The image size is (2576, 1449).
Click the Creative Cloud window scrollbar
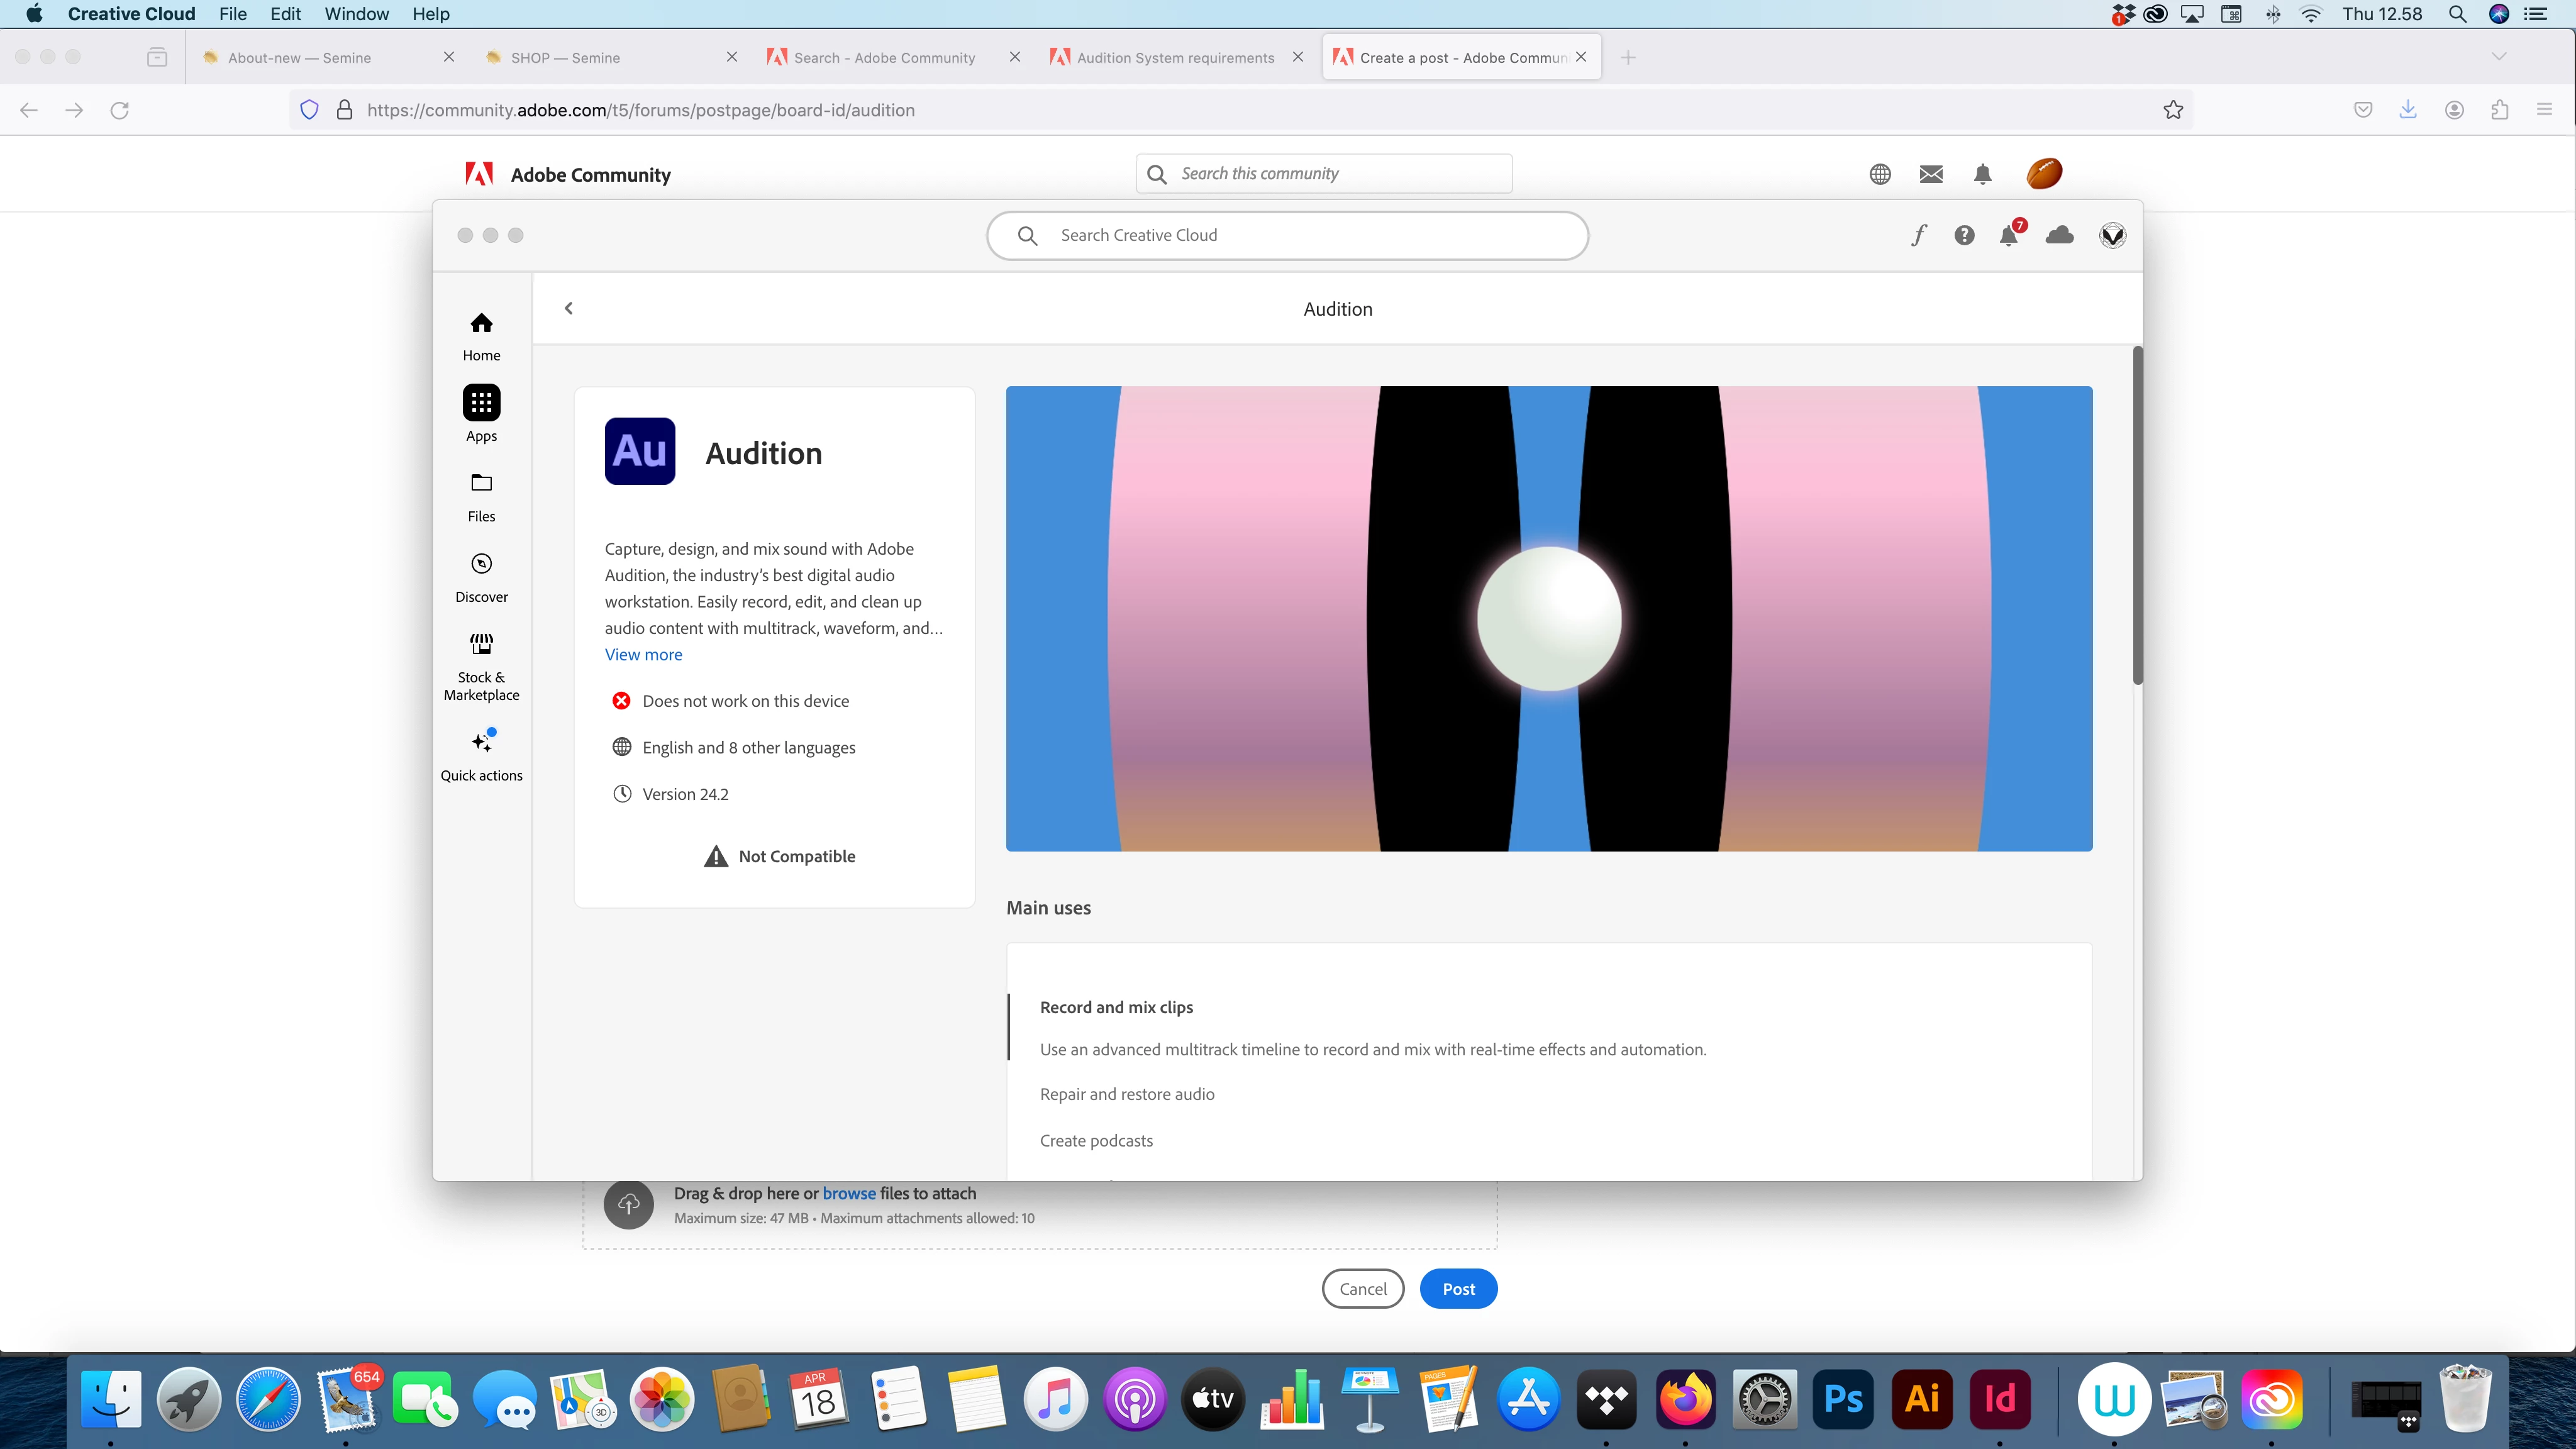click(x=2137, y=516)
